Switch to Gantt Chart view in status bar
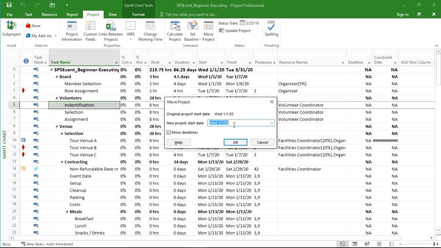 pyautogui.click(x=342, y=244)
